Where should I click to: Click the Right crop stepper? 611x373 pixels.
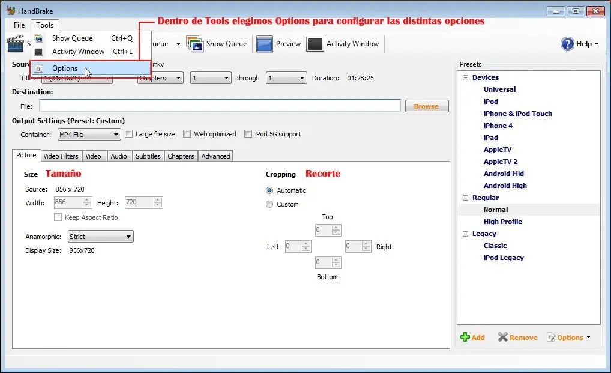(x=358, y=246)
